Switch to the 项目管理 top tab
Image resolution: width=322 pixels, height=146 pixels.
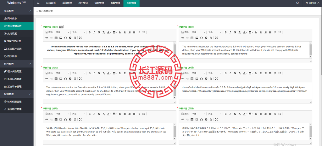(x=67, y=3)
